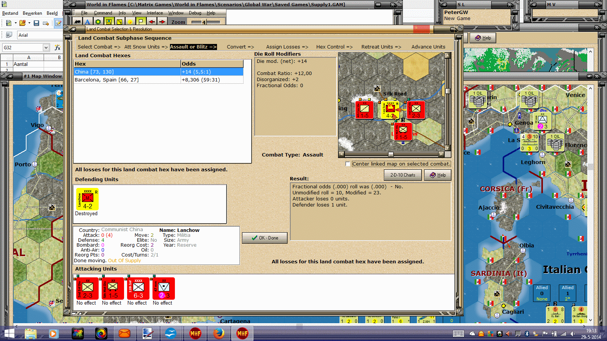Open the new document dropdown arrow in spreadsheet
Screen dimensions: 607x341
[16, 23]
